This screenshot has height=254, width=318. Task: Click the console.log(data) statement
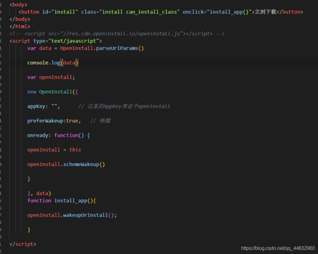pos(53,63)
